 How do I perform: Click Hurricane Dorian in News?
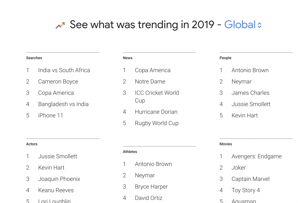(156, 112)
